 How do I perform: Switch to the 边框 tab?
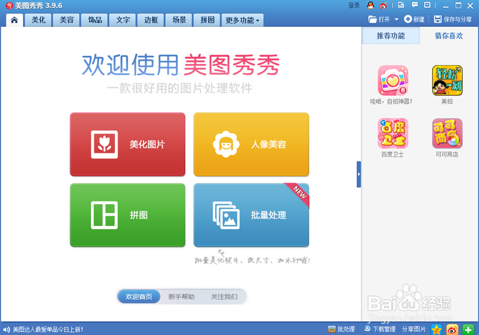(x=151, y=20)
